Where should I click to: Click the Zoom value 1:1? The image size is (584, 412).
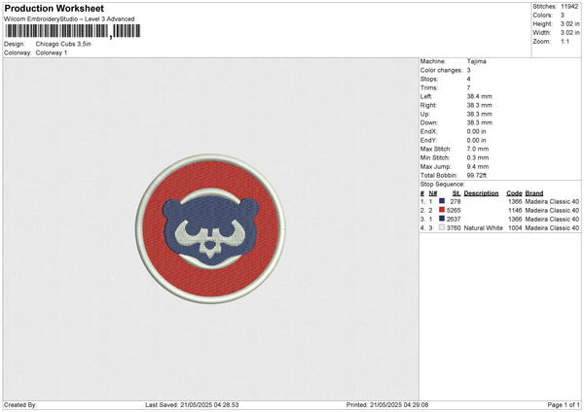click(x=565, y=41)
